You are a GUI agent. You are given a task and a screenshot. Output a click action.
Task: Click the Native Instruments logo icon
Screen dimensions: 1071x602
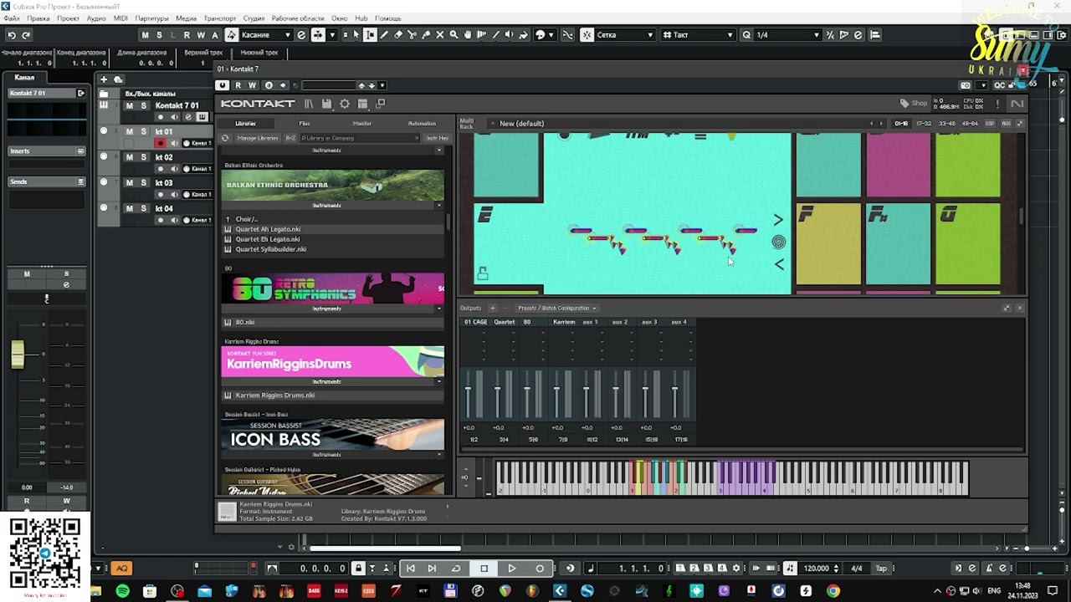pos(1017,104)
